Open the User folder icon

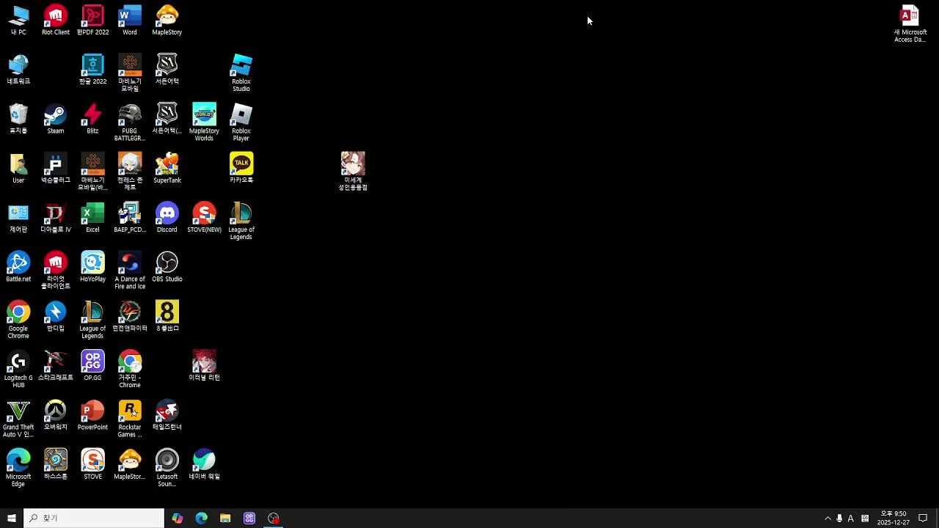tap(18, 169)
